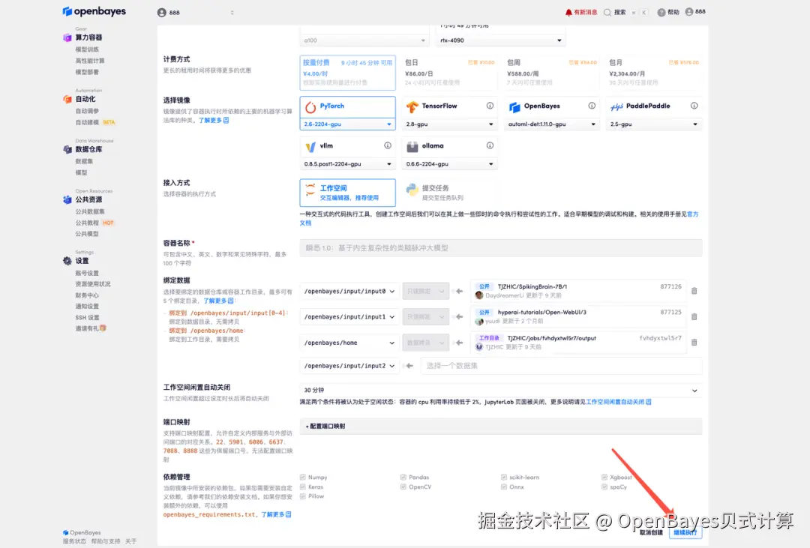The height and width of the screenshot is (548, 810).
Task: Click the 配置端口映射 button
Action: coord(500,426)
